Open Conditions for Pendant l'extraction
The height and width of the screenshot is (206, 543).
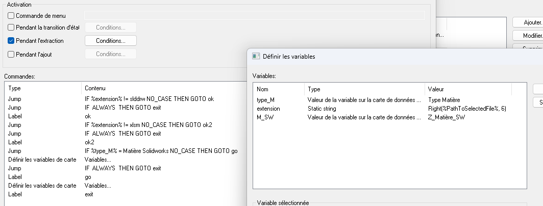click(x=111, y=41)
